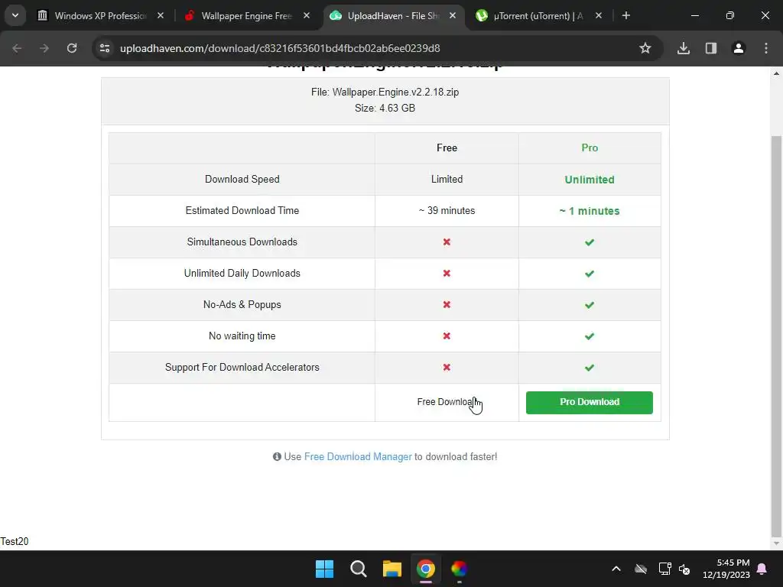Click the scrollbar down arrow

(x=776, y=543)
